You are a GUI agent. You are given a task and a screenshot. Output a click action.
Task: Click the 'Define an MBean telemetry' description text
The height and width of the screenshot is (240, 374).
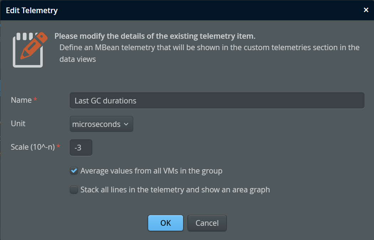click(x=209, y=48)
